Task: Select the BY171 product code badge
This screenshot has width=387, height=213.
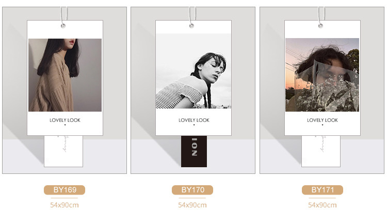Action: (322, 190)
